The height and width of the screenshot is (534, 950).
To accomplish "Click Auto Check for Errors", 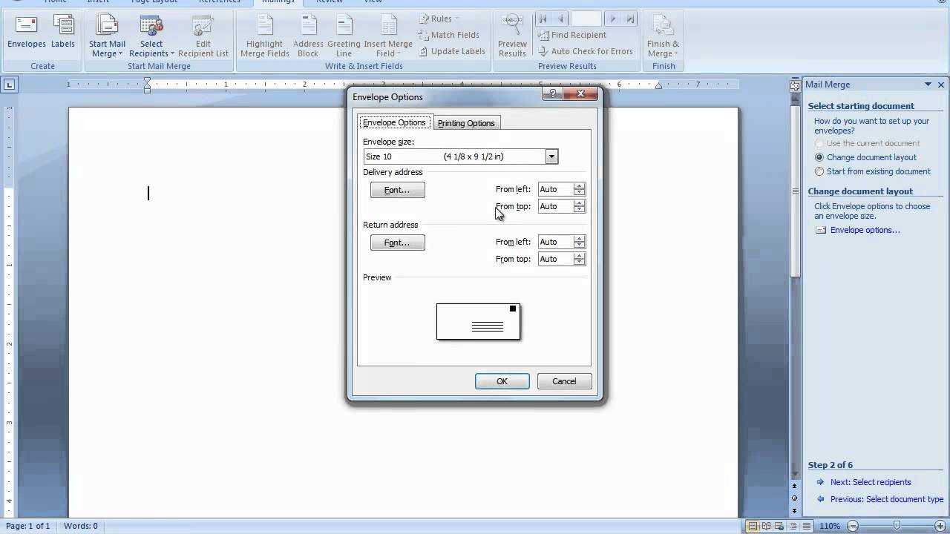I will click(586, 51).
